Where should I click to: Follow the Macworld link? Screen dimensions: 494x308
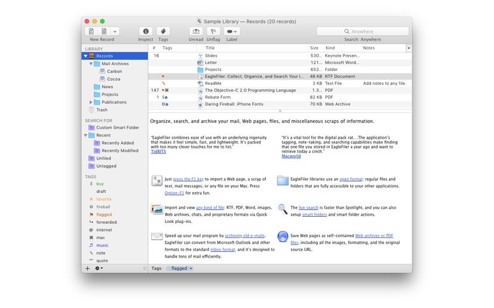tap(291, 156)
